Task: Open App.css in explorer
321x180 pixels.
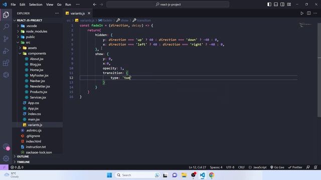Action: click(x=34, y=103)
